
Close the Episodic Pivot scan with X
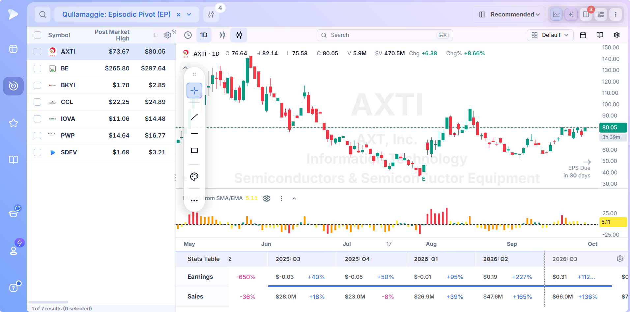[x=179, y=14]
